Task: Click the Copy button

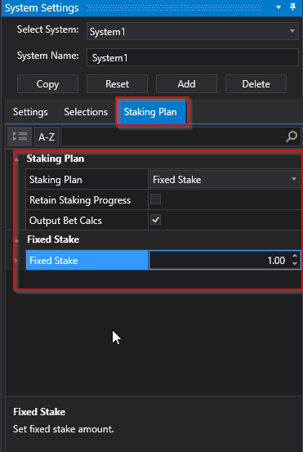Action: tap(48, 84)
